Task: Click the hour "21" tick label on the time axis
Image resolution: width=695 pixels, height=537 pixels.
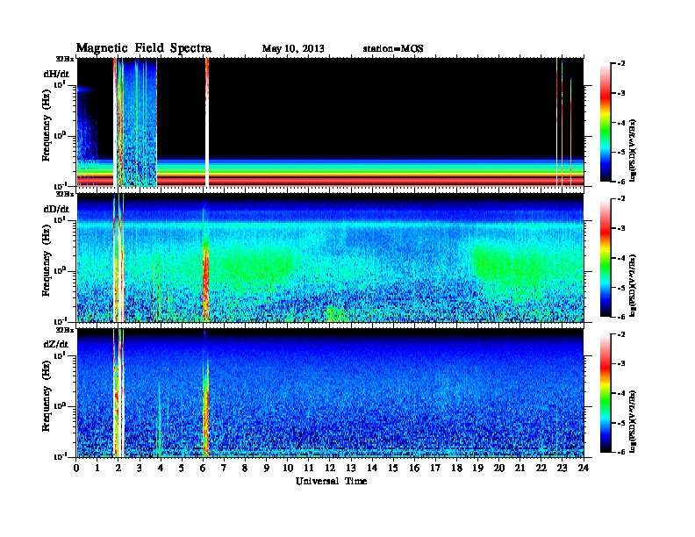Action: click(519, 468)
